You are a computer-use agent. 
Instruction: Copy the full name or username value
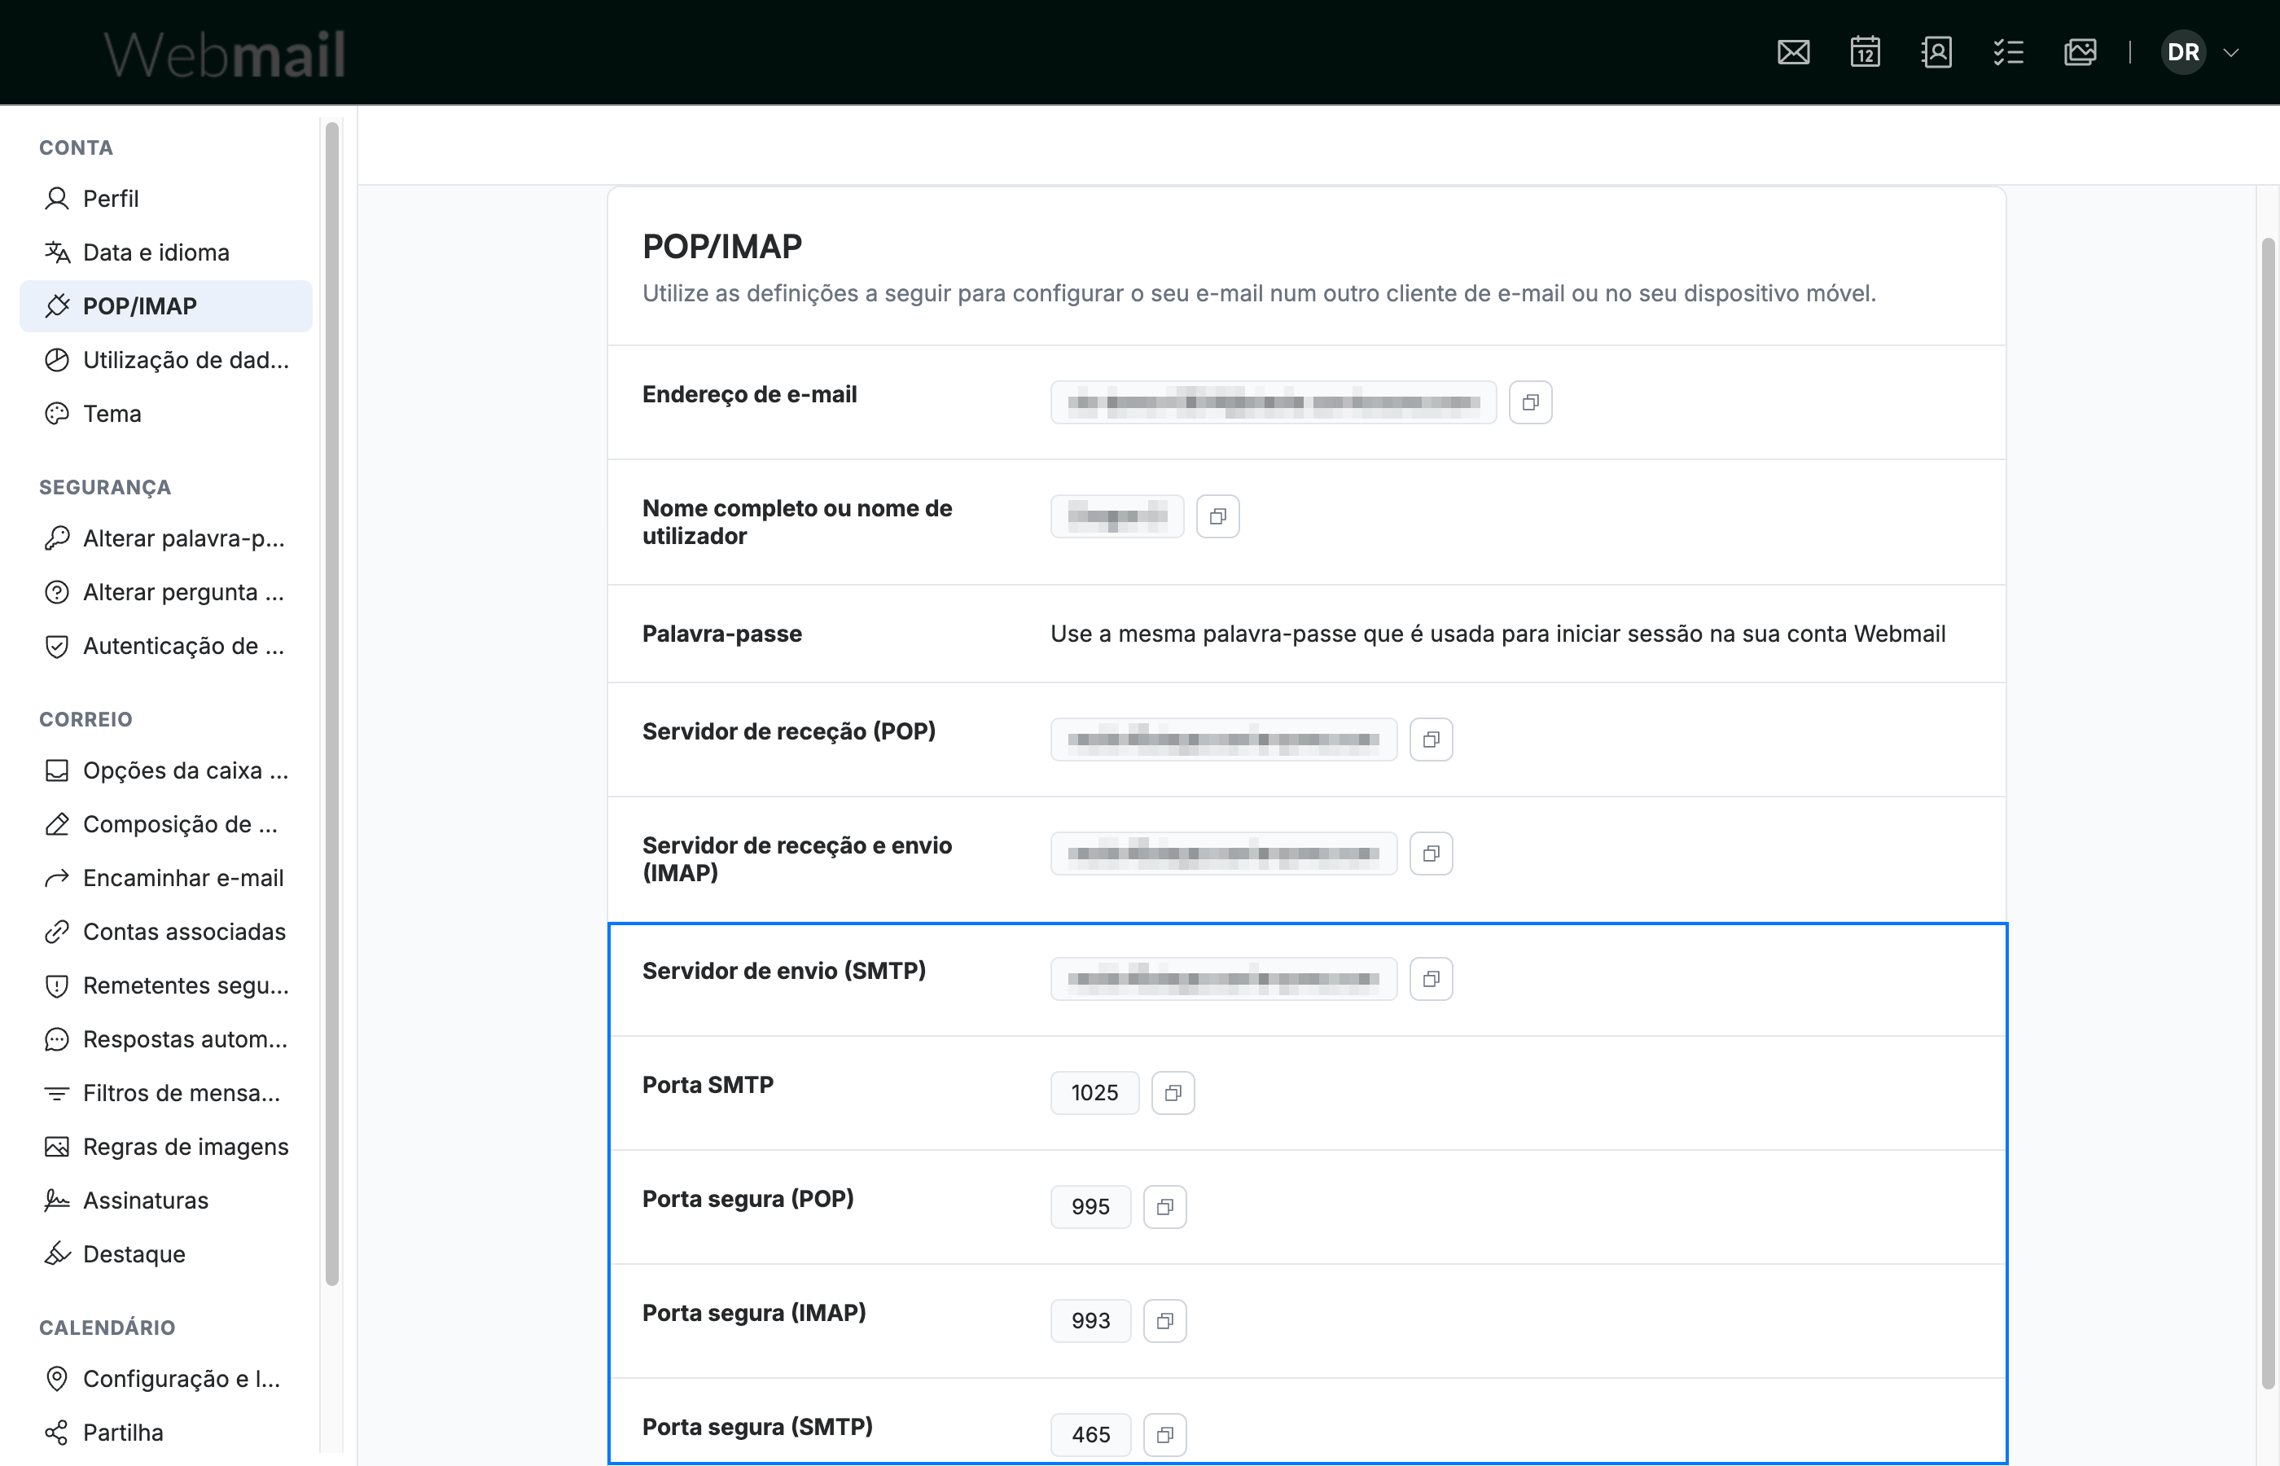pyautogui.click(x=1218, y=517)
